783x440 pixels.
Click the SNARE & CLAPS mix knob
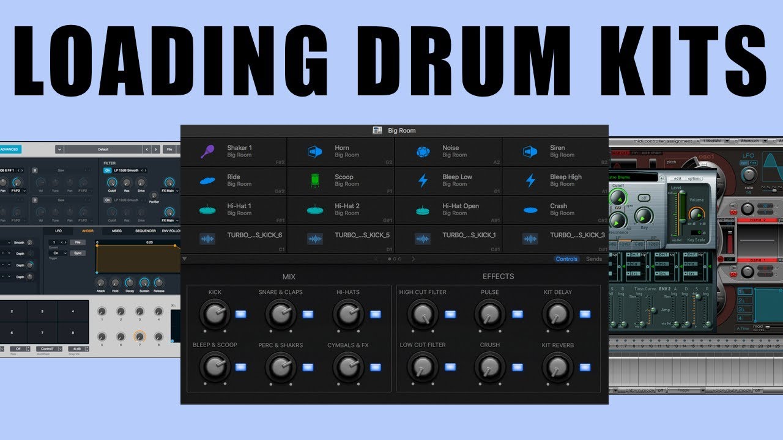pos(281,315)
